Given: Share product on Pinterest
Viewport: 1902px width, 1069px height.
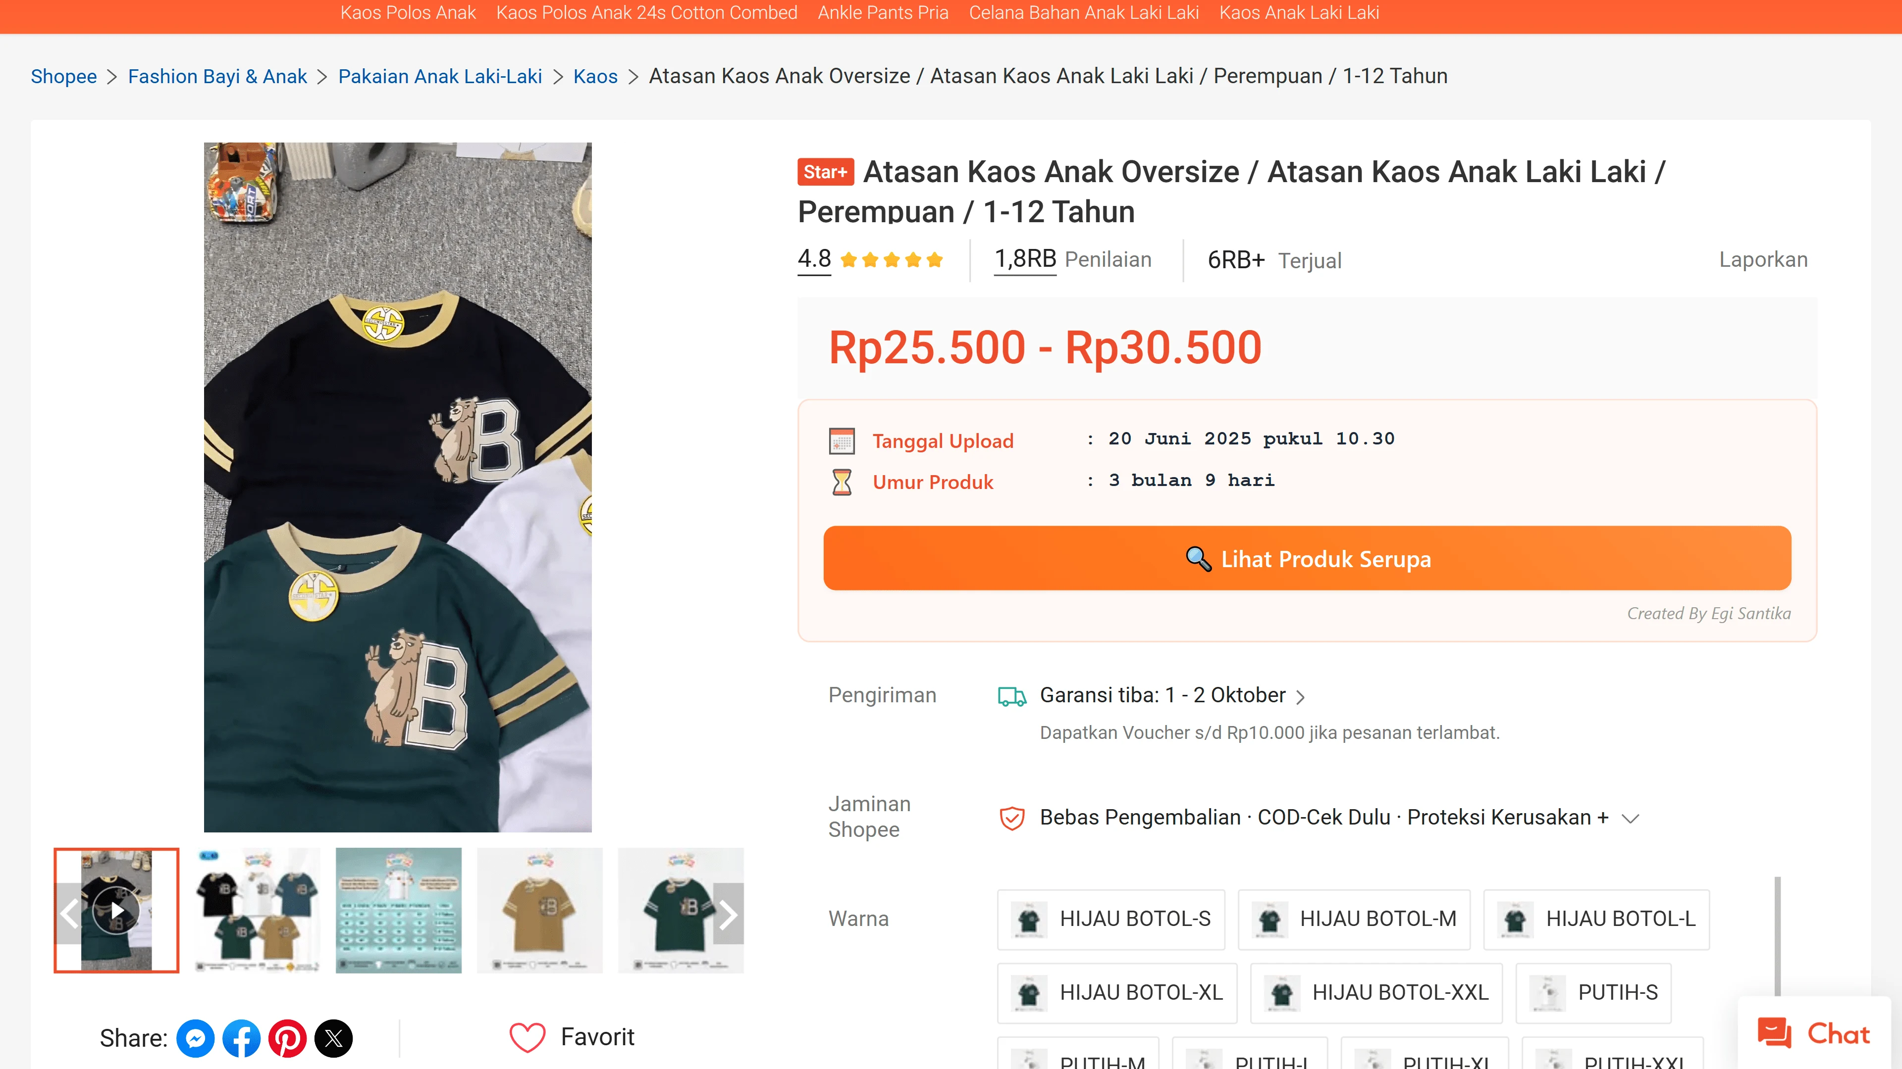Looking at the screenshot, I should 287,1039.
